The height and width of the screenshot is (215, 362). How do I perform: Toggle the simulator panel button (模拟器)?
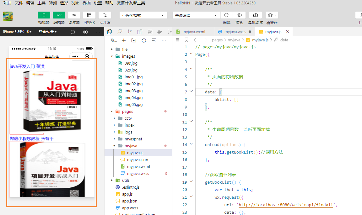pos(44,15)
